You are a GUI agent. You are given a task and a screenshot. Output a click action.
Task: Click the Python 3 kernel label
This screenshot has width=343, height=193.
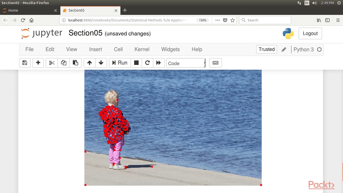click(304, 50)
